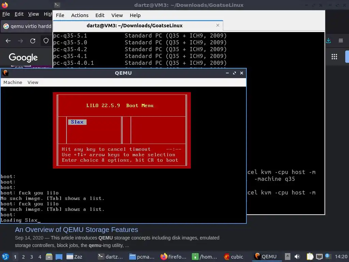
Task: Open the Zaz taskbar item
Action: coord(74,257)
